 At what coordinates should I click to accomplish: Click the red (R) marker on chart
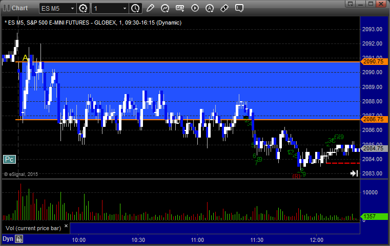point(296,176)
